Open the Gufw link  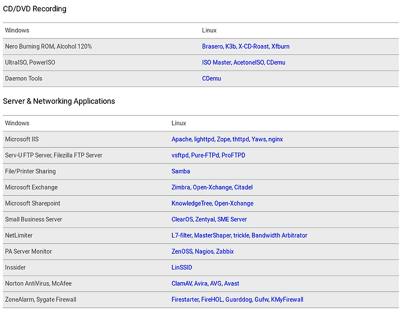(261, 300)
